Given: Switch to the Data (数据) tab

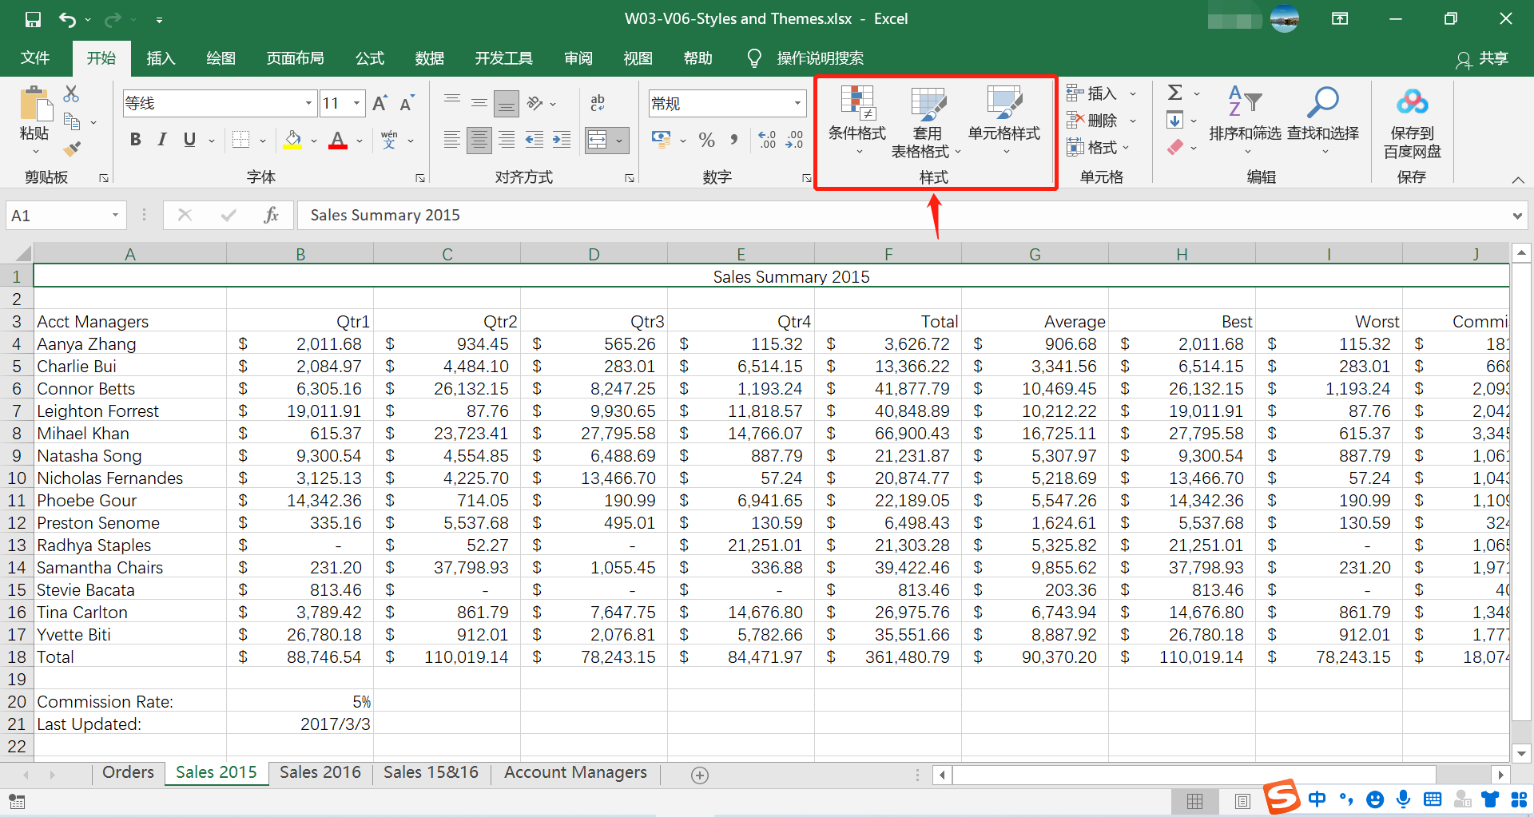Looking at the screenshot, I should pos(429,58).
